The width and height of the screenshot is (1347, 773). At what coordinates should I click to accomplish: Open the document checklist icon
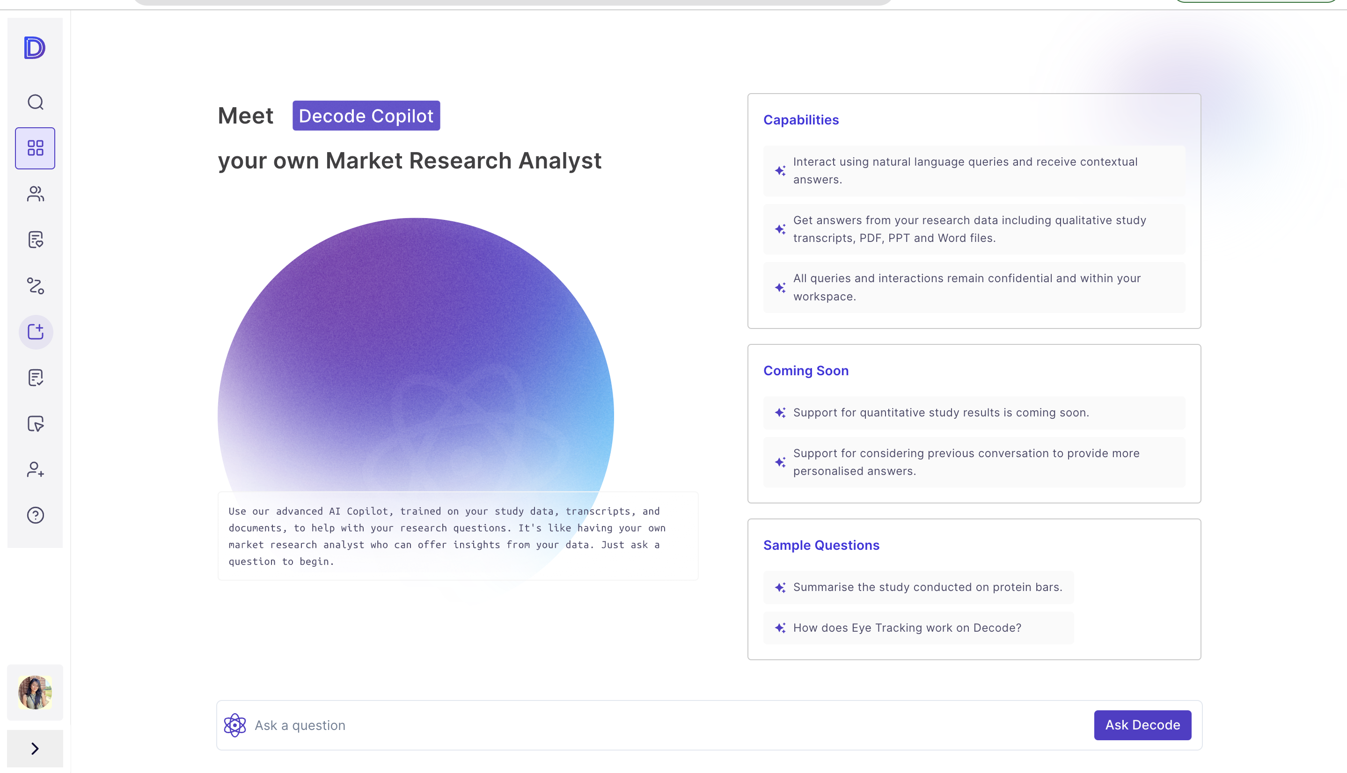pyautogui.click(x=36, y=378)
